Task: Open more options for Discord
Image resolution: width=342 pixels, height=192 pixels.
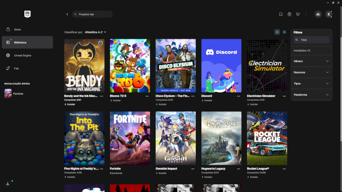Action: (x=239, y=96)
